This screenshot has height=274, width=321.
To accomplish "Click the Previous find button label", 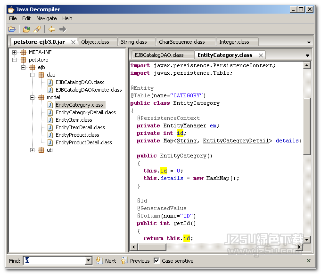I will pos(140,261).
